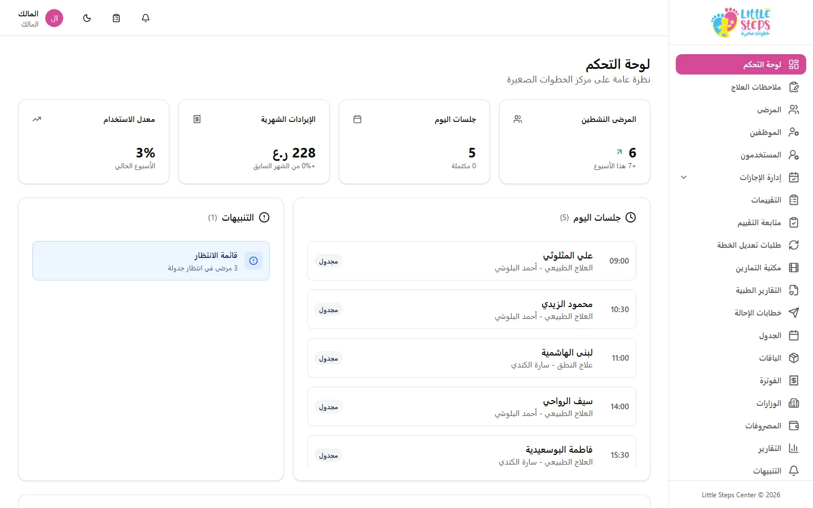The width and height of the screenshot is (813, 508).
Task: Toggle dark mode with the moon icon
Action: tap(87, 18)
